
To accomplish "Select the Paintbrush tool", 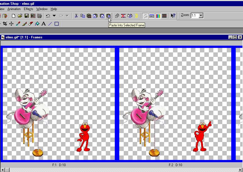I will (24, 24).
